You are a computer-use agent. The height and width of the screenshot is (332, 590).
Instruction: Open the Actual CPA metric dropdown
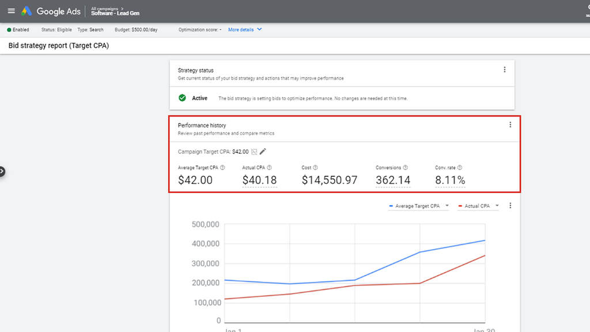click(478, 206)
